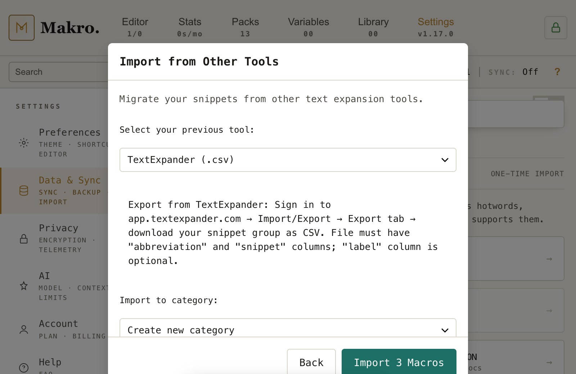Select Data & Sync settings section

54,191
